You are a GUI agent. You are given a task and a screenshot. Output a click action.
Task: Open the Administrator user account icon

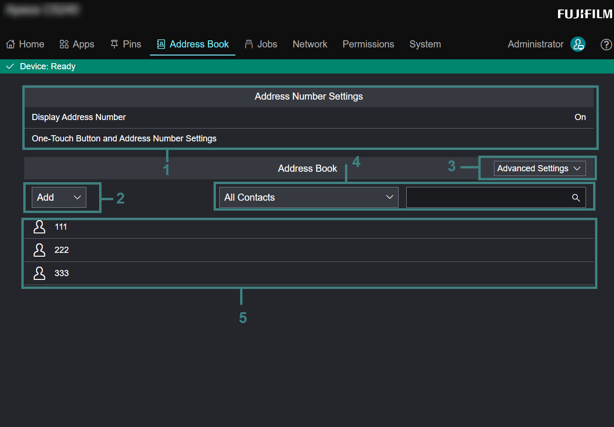[x=577, y=44]
